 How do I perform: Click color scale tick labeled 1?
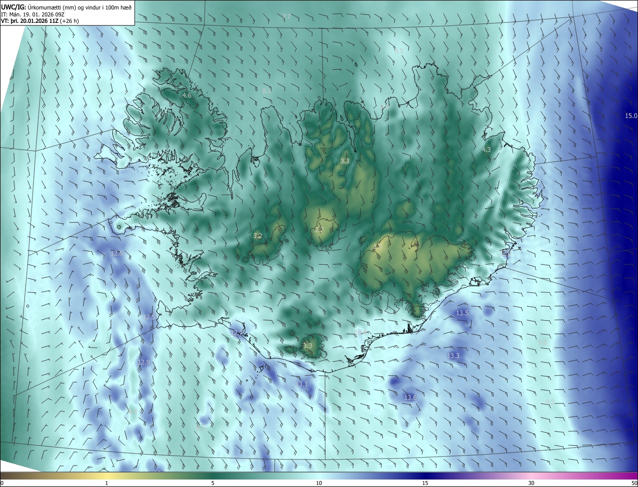tap(107, 483)
